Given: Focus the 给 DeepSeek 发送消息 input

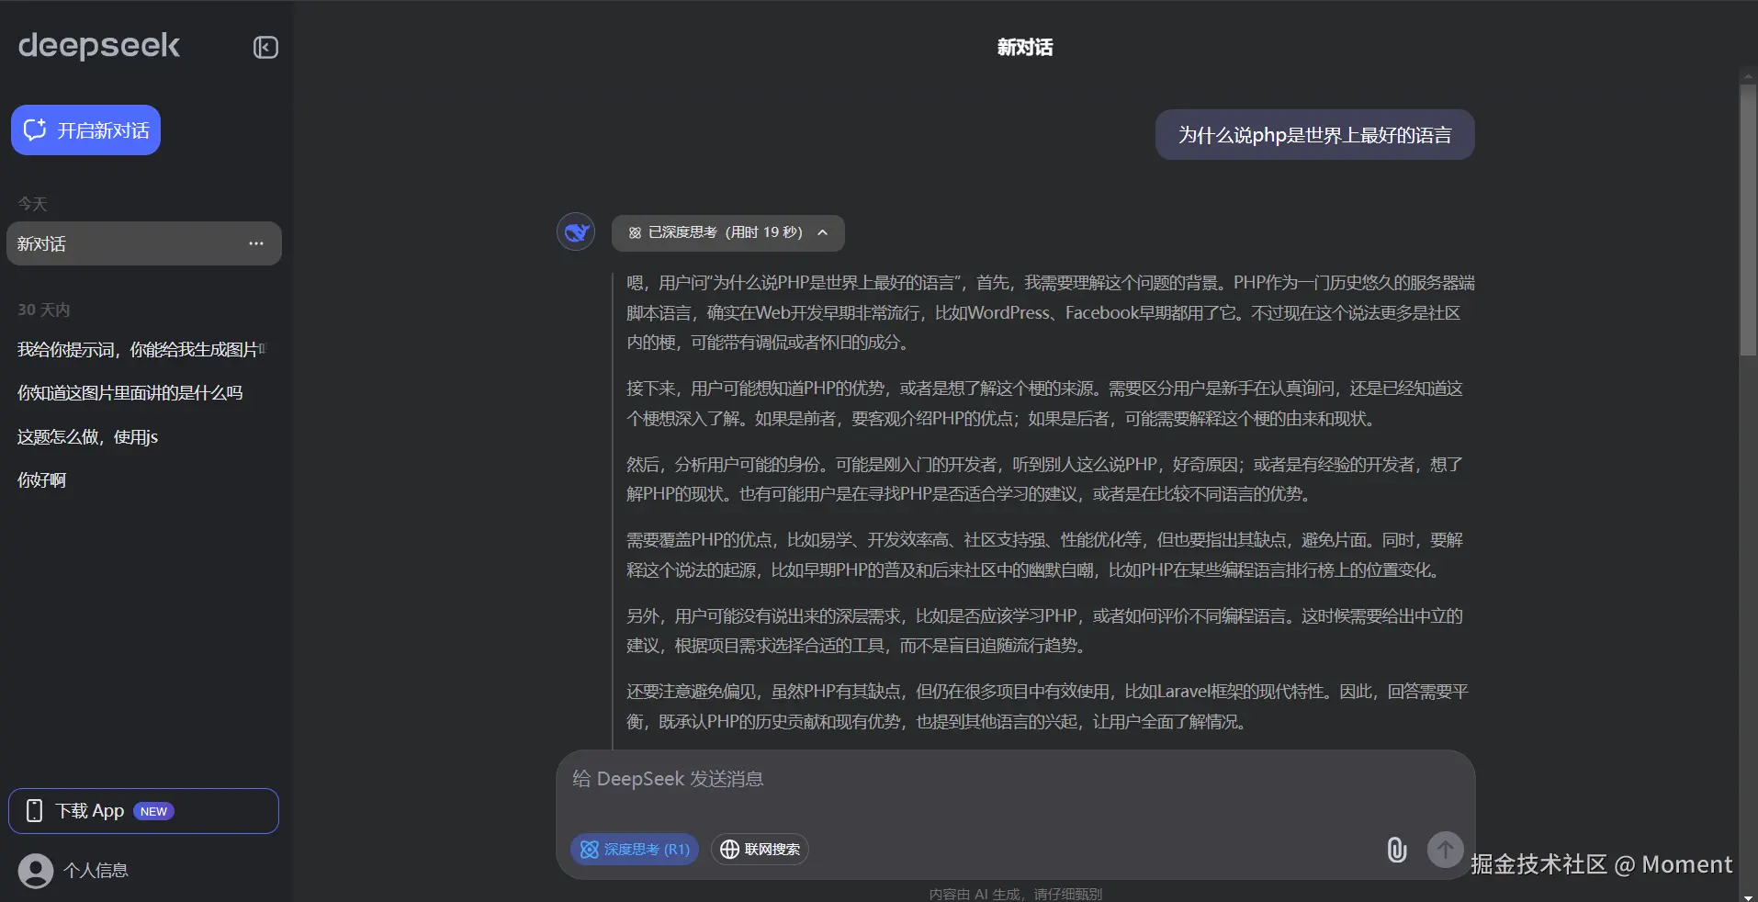Looking at the screenshot, I should pos(1015,780).
